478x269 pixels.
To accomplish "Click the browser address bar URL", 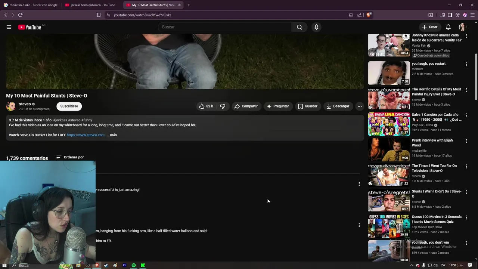I will point(142,15).
